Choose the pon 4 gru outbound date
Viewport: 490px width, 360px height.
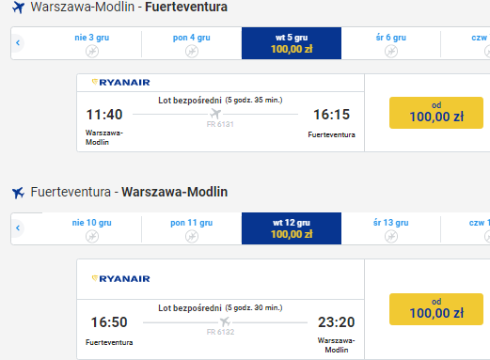192,43
